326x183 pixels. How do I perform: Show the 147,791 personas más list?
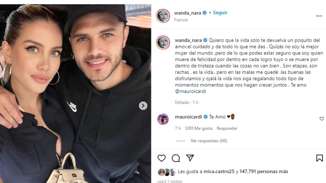coord(264,172)
